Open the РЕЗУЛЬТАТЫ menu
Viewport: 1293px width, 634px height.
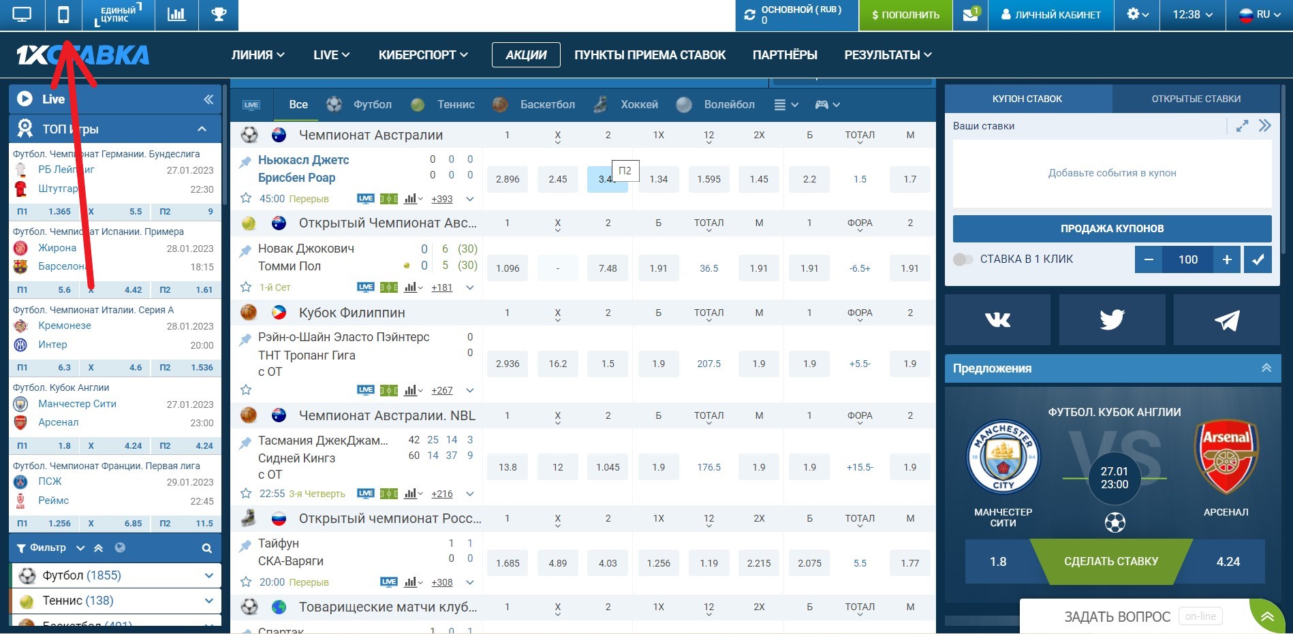coord(888,55)
